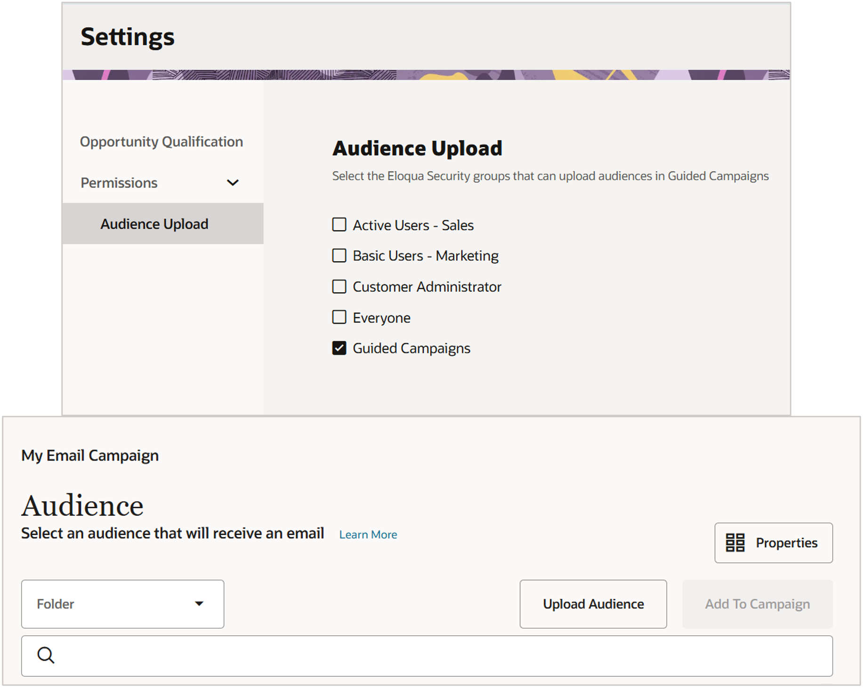
Task: Enable Customer Administrator group checkbox
Action: point(339,287)
